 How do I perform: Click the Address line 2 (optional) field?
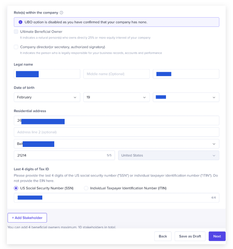(116, 132)
